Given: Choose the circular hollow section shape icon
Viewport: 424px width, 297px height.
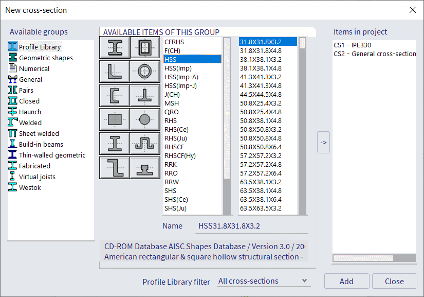Looking at the screenshot, I should pos(144,72).
